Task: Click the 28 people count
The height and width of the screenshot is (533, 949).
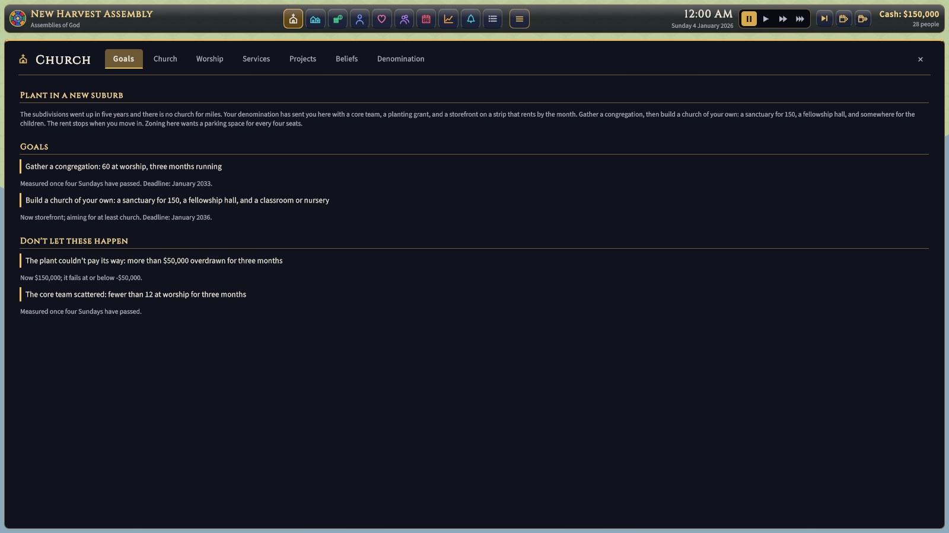Action: click(x=925, y=25)
